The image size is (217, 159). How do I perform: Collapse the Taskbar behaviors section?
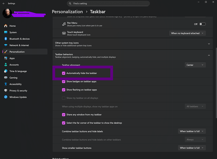coord(209,55)
